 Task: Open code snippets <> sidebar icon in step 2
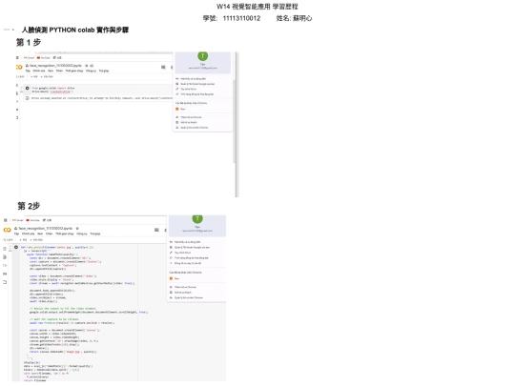pos(5,265)
